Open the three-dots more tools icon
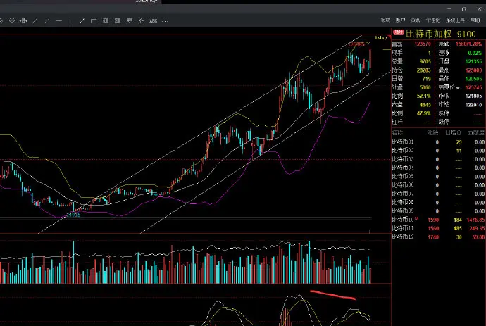The image size is (486, 326). tap(166, 21)
